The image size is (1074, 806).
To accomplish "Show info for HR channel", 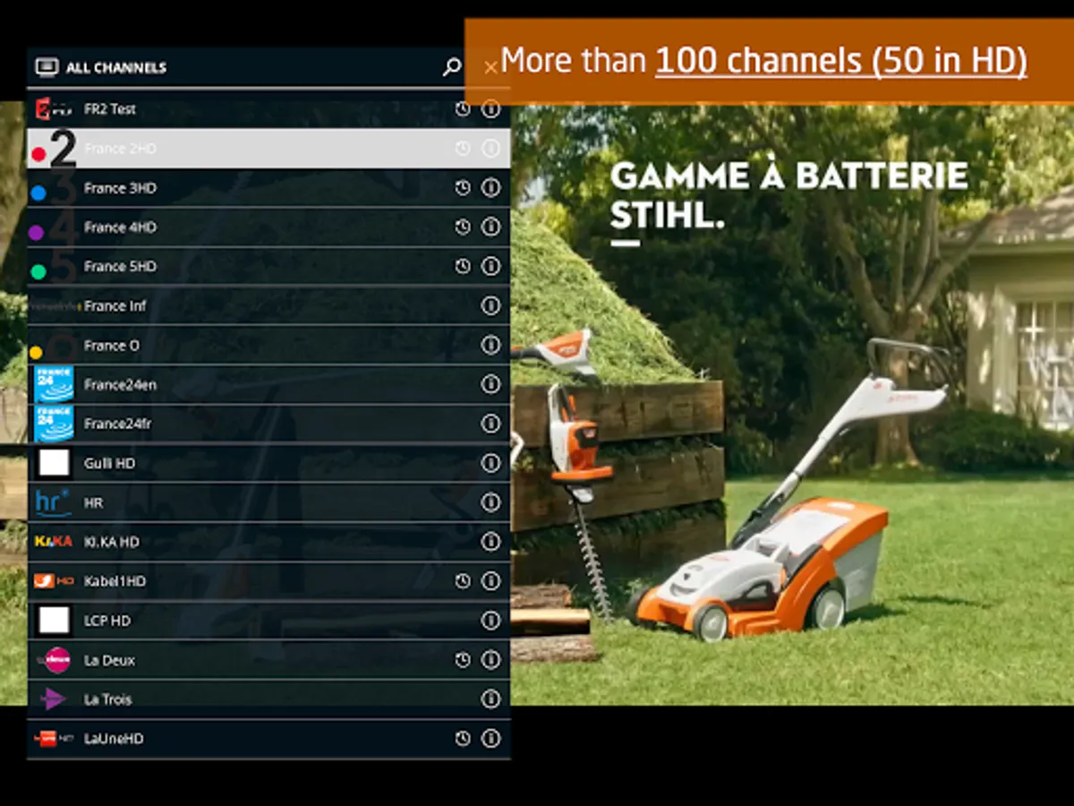I will [x=490, y=502].
